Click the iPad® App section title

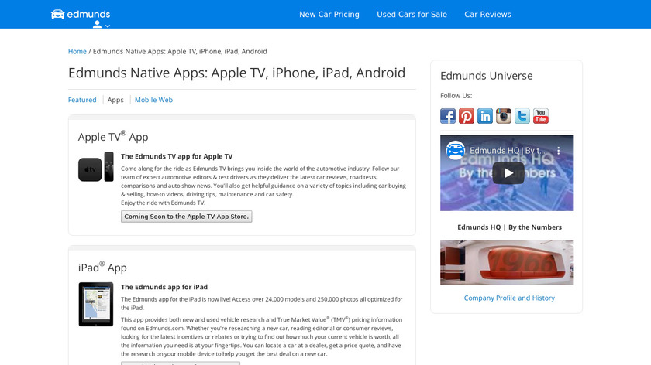102,267
